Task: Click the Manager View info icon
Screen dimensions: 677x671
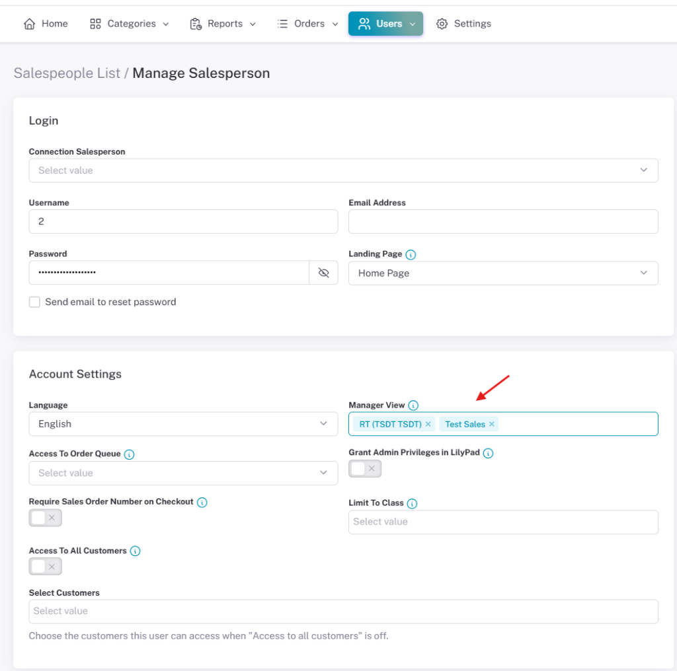Action: (x=413, y=406)
